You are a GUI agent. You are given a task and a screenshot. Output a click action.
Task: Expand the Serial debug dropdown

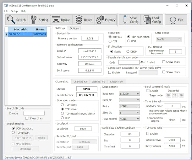click(x=169, y=39)
